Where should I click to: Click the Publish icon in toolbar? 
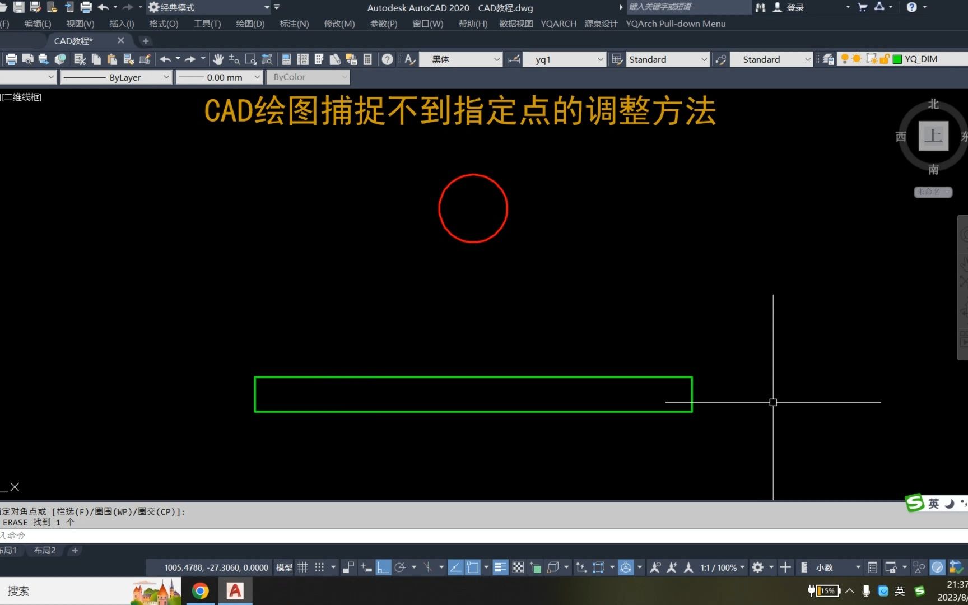coord(43,59)
